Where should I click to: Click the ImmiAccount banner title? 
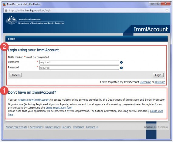coord(151,29)
